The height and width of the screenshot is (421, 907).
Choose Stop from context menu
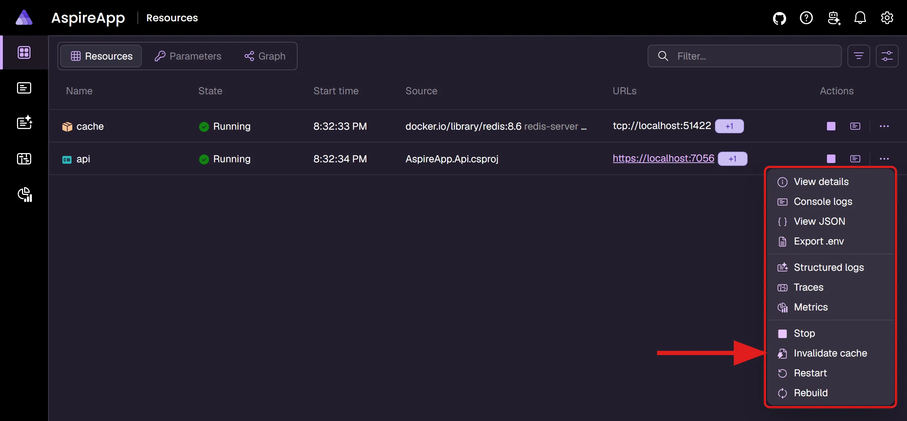[x=830, y=333]
